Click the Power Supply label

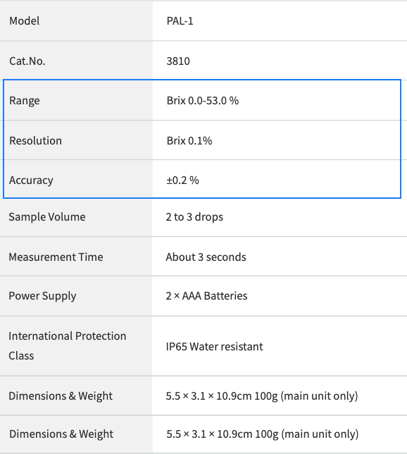point(42,296)
